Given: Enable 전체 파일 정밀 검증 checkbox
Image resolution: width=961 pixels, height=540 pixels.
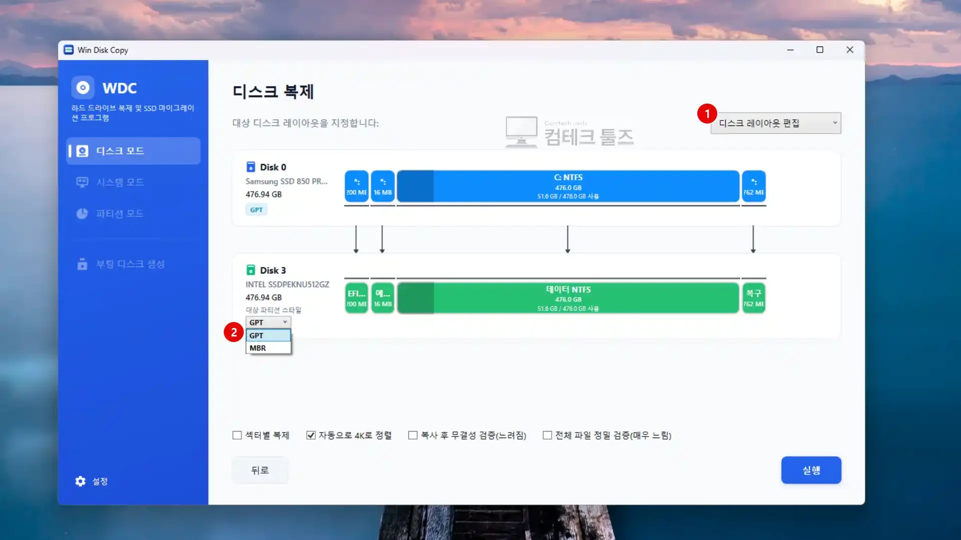Looking at the screenshot, I should pos(548,435).
